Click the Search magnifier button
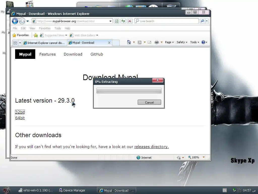The height and width of the screenshot is (194, 258). [x=202, y=21]
